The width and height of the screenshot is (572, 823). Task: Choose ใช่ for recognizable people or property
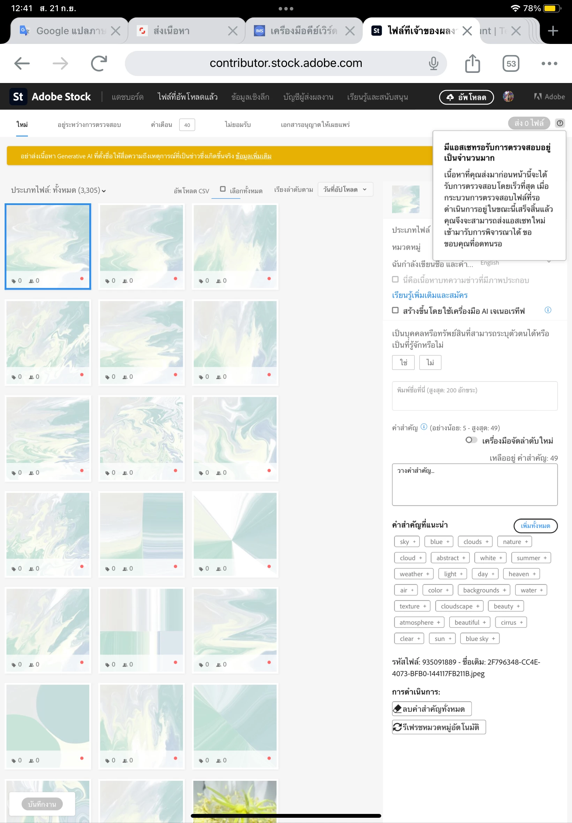click(403, 362)
